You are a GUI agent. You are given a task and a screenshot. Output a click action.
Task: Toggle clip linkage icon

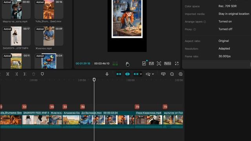136,74
